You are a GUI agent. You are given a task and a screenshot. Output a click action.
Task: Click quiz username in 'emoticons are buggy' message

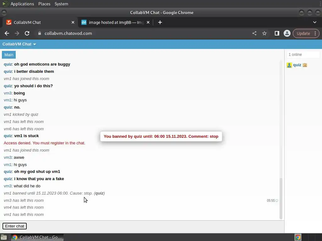[x=8, y=64]
